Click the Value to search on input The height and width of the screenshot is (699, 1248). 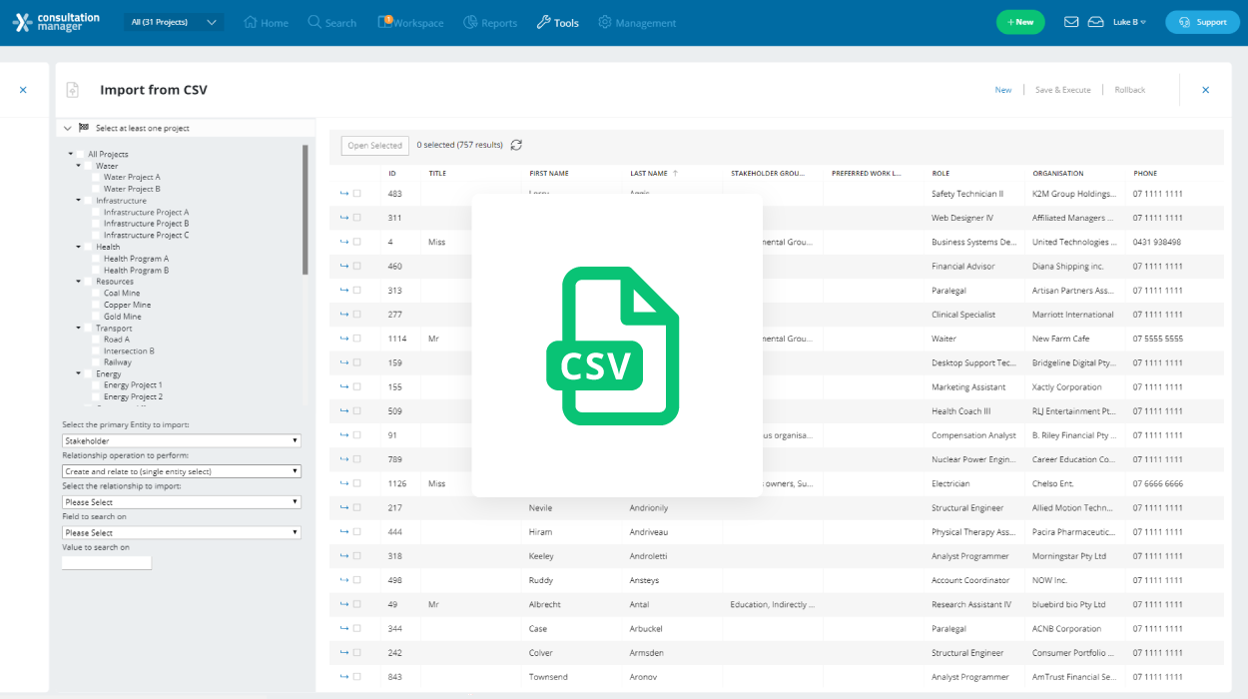pyautogui.click(x=107, y=563)
